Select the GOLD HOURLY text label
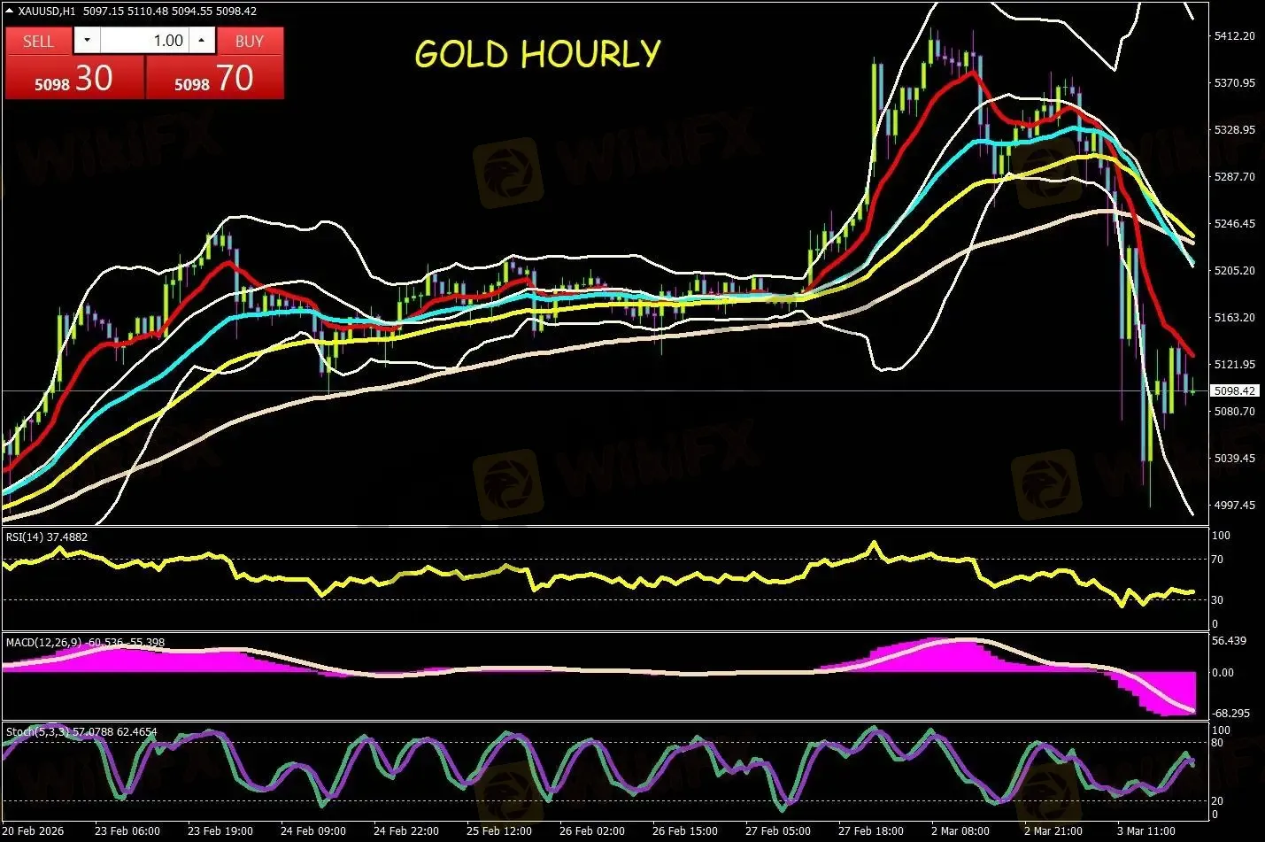This screenshot has width=1265, height=842. (x=537, y=54)
